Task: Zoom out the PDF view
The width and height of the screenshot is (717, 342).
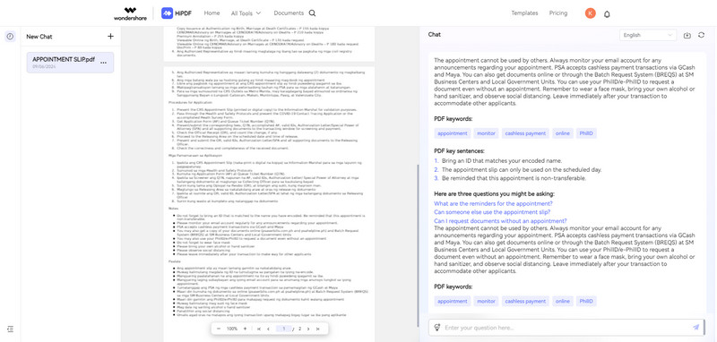Action: point(219,329)
